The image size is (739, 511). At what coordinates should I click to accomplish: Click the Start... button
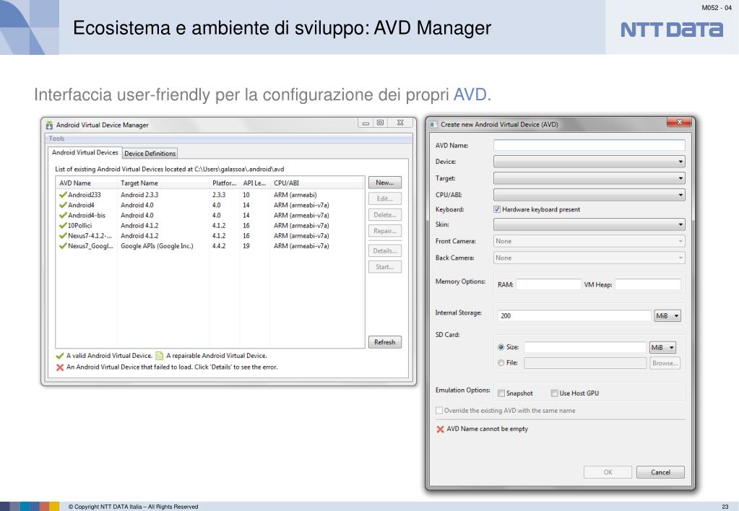(x=384, y=267)
